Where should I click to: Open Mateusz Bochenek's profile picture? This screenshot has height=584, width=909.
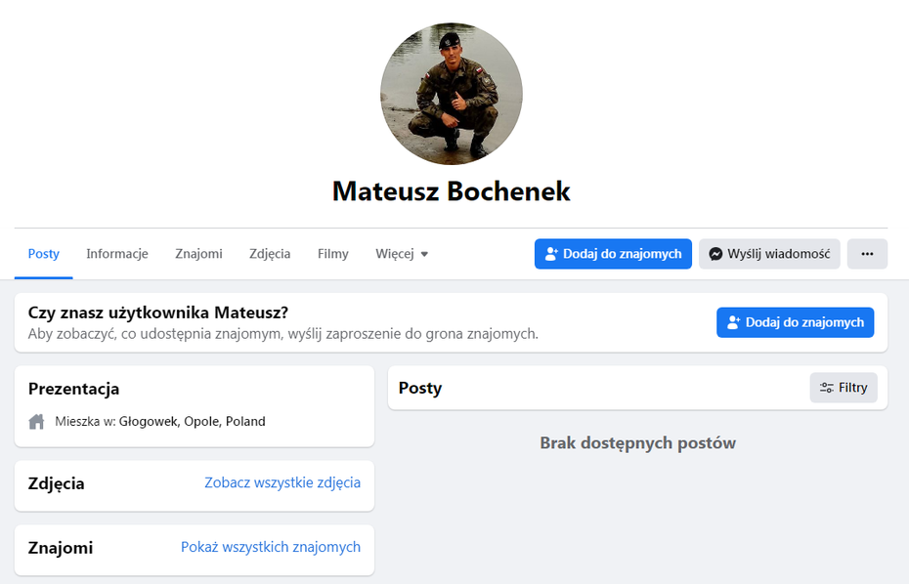tap(452, 94)
